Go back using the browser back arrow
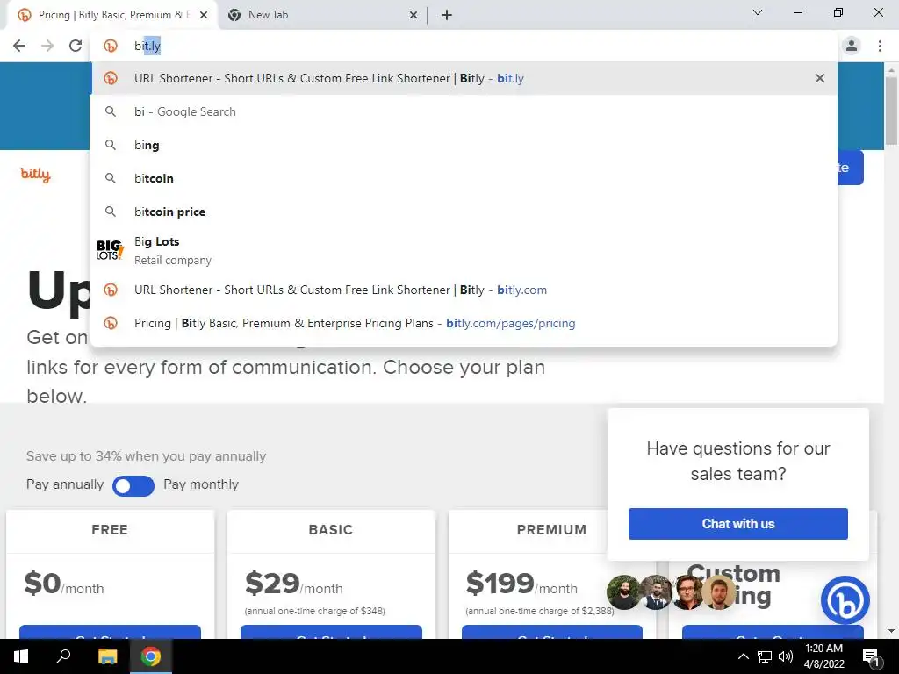 click(19, 46)
